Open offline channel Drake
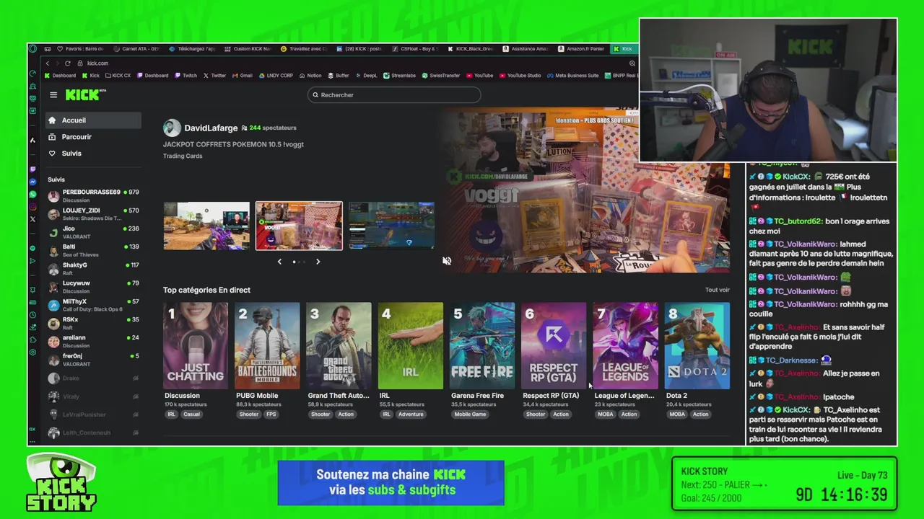The image size is (924, 519). (92, 378)
